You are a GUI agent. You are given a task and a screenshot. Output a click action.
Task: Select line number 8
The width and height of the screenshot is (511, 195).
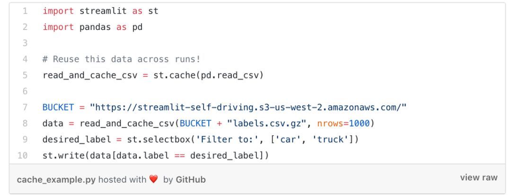(25, 124)
